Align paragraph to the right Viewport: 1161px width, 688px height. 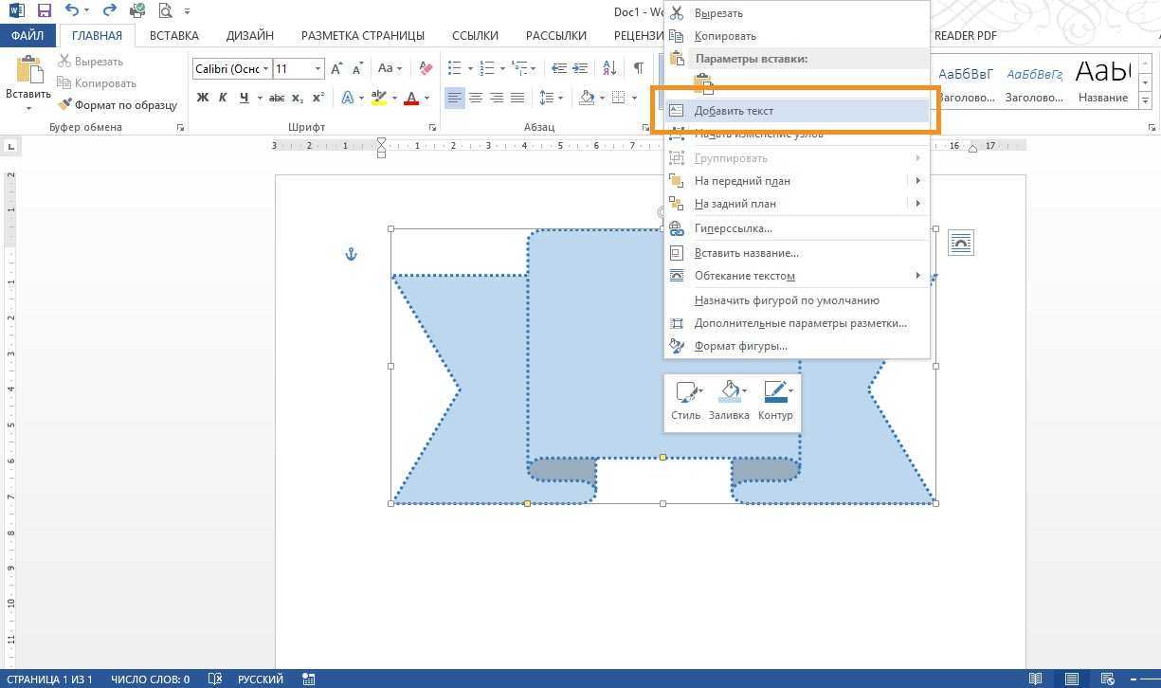pyautogui.click(x=497, y=98)
